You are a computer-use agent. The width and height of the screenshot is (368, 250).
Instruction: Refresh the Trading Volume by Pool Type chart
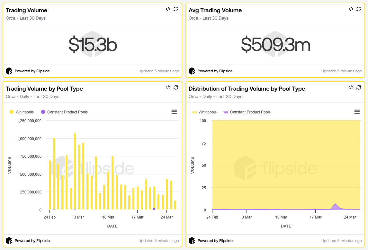pos(175,87)
